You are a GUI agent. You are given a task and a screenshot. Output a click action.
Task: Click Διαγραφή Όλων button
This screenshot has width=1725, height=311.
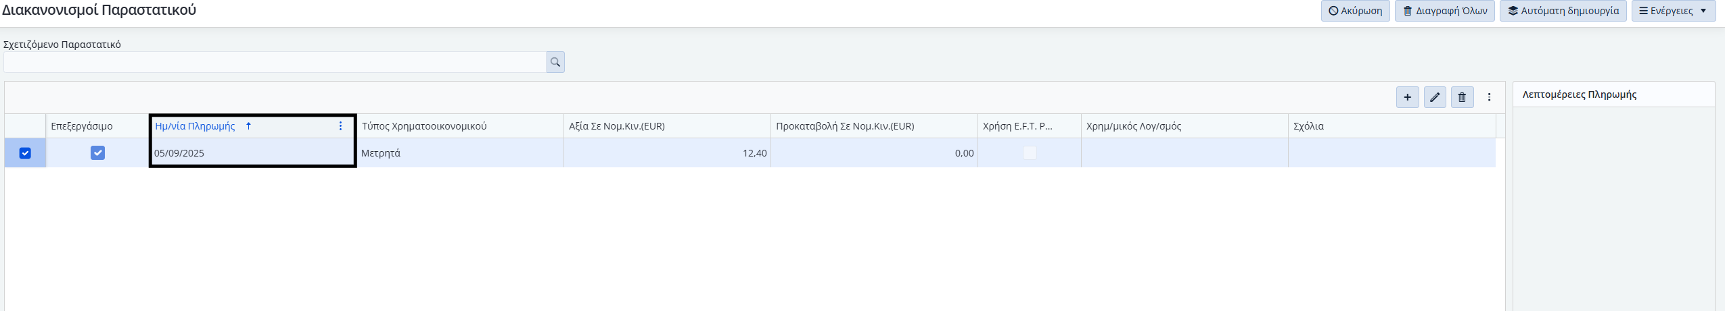(1444, 11)
